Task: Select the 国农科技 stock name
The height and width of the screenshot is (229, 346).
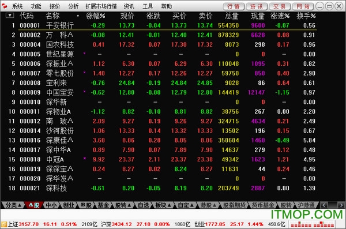Action: pyautogui.click(x=60, y=44)
